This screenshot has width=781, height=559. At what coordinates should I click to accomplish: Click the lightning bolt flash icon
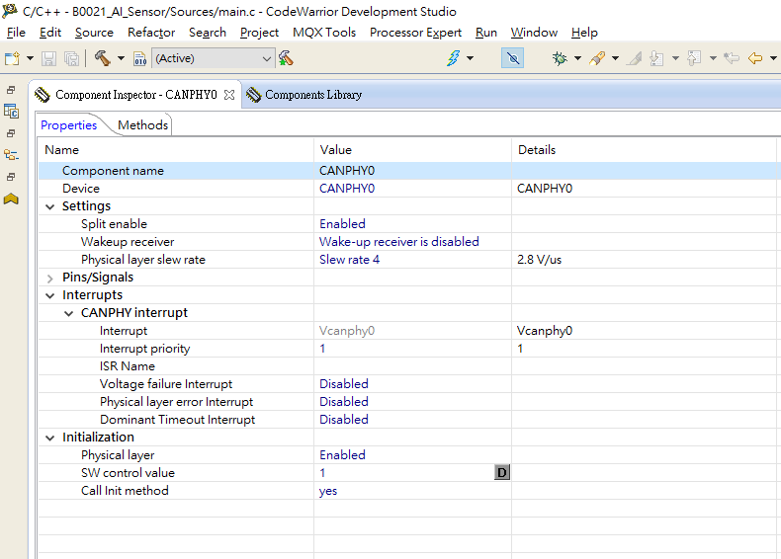pos(453,58)
